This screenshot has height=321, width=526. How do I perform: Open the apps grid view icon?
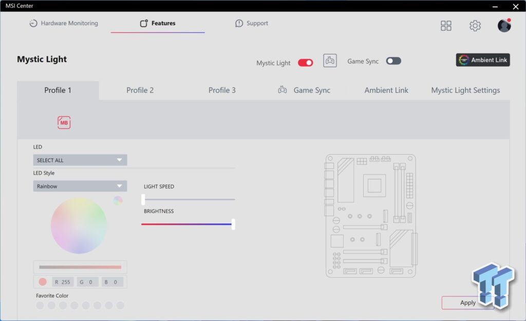446,26
